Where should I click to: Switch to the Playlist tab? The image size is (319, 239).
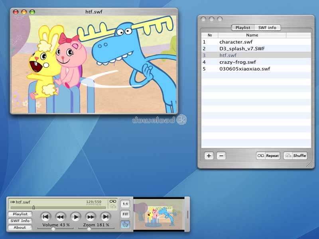(x=243, y=27)
